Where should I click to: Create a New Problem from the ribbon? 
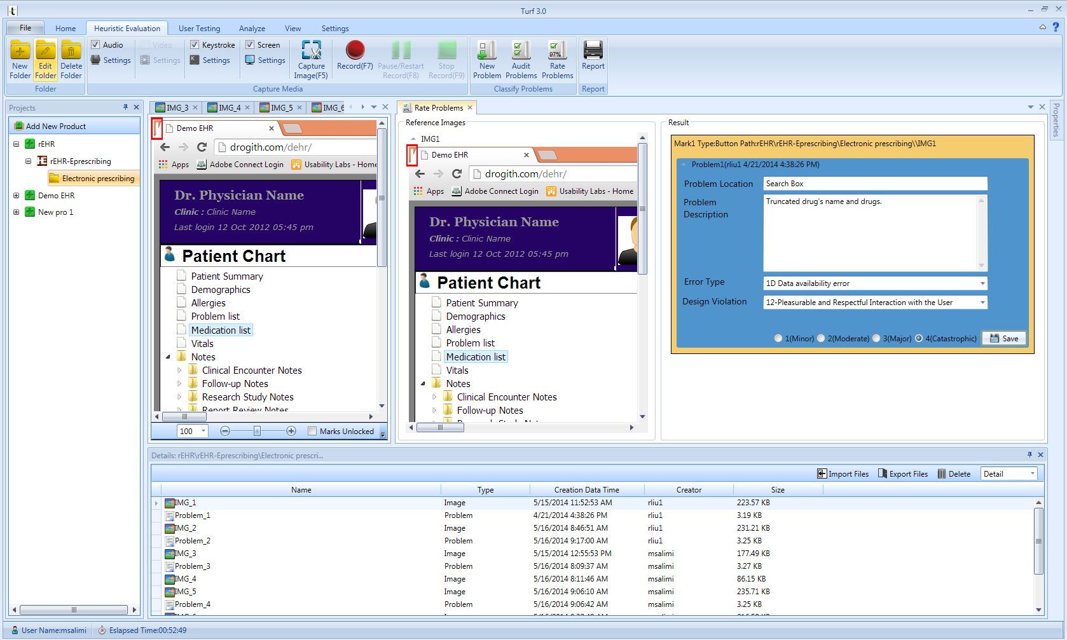point(487,51)
